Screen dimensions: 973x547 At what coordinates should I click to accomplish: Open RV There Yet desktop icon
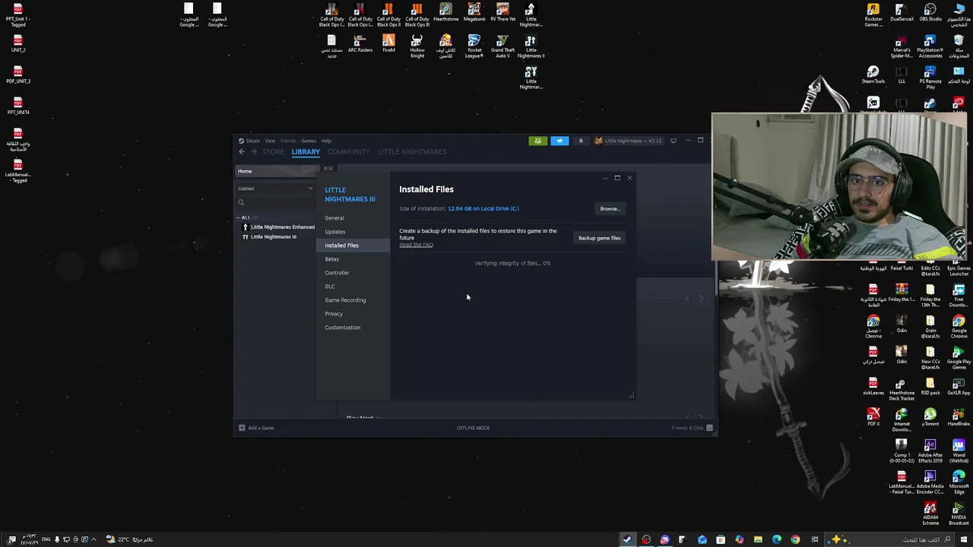pos(502,13)
